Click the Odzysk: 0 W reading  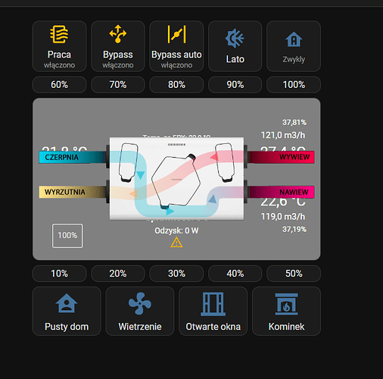[x=176, y=230]
